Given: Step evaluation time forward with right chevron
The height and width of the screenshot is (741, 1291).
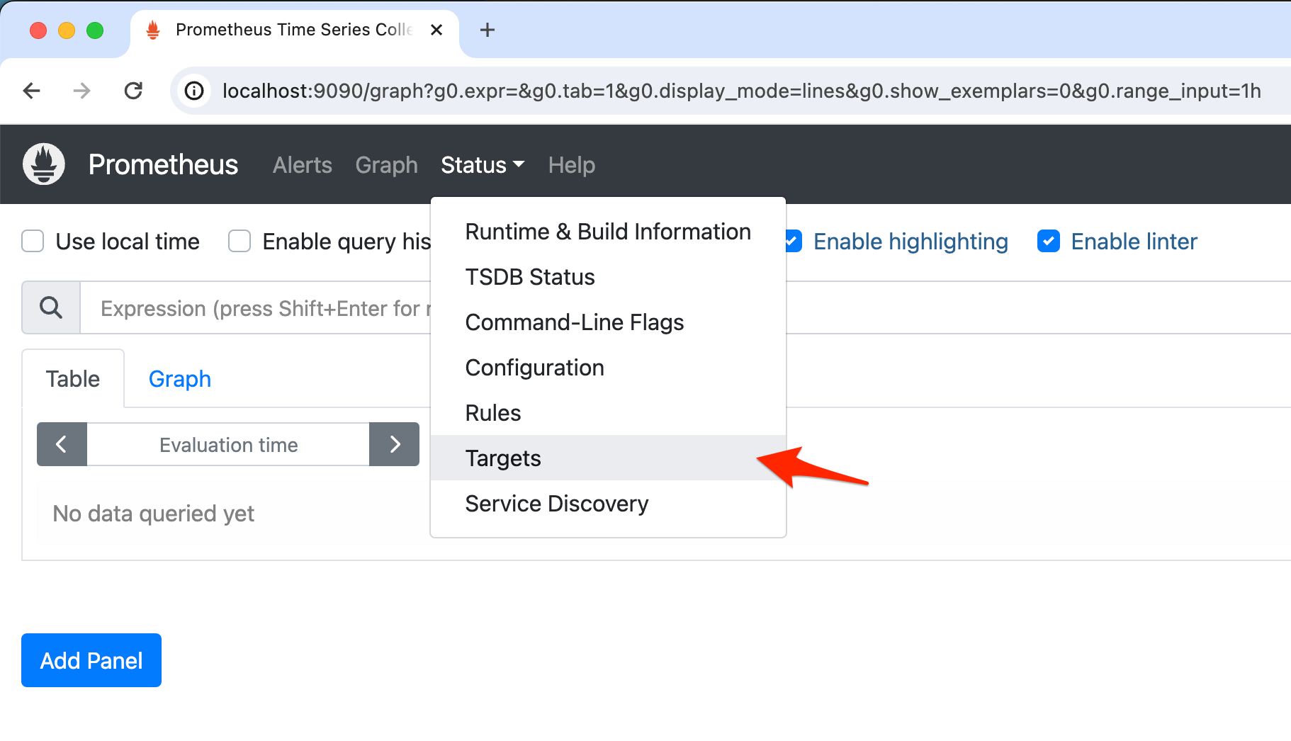Looking at the screenshot, I should click(395, 444).
